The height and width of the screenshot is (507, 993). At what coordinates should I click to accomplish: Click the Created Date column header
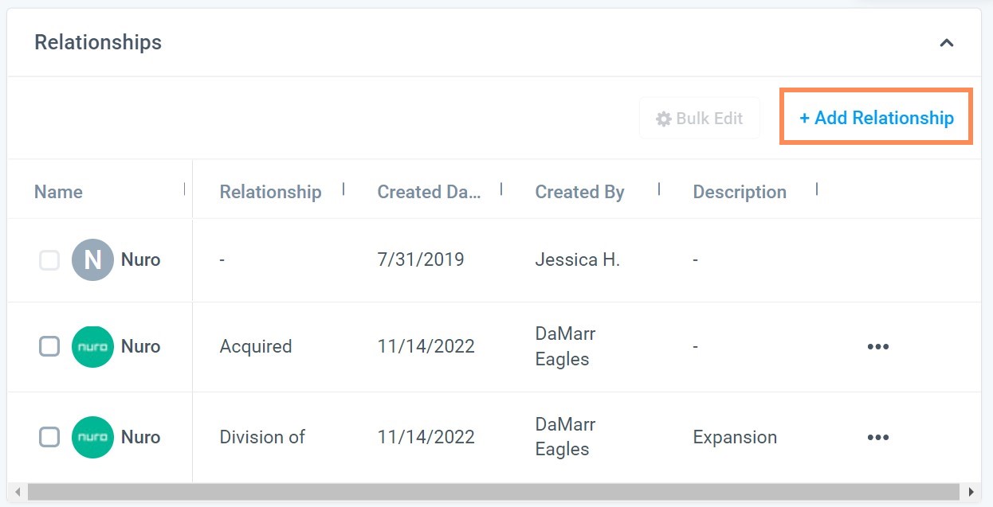point(429,192)
